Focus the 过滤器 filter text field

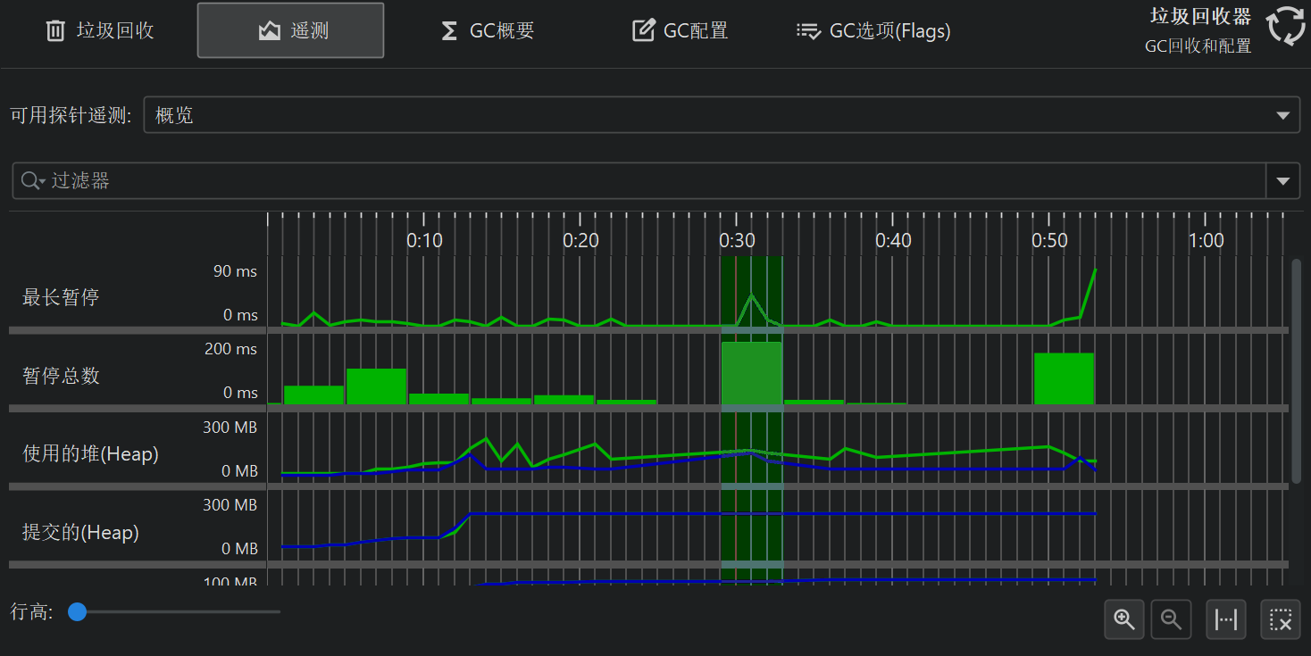tap(625, 181)
